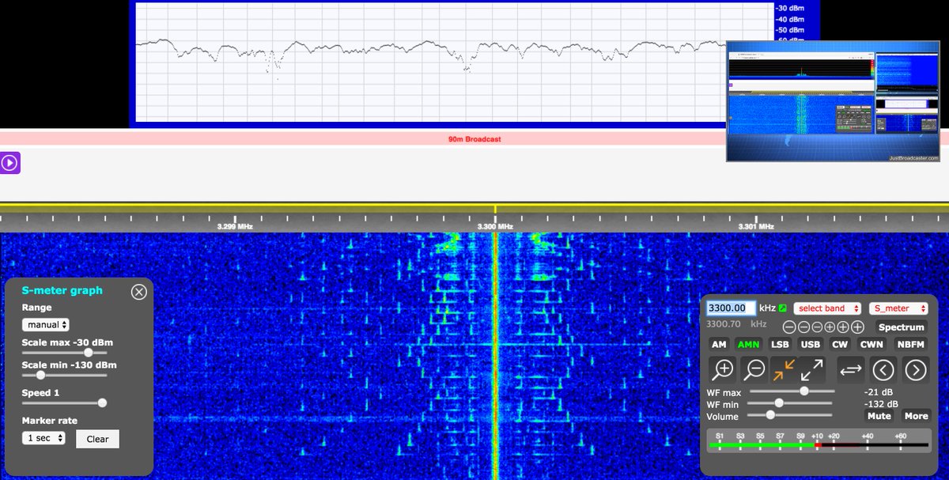Open the S_meter extension dropdown
The height and width of the screenshot is (480, 949).
(898, 308)
